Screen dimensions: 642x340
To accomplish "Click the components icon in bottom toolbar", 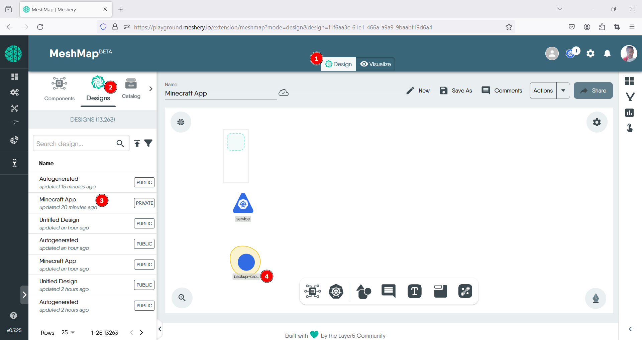I will tap(312, 291).
